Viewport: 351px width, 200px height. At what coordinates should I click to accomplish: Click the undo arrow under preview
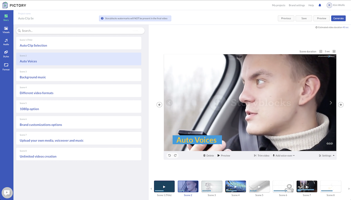[x=170, y=155]
